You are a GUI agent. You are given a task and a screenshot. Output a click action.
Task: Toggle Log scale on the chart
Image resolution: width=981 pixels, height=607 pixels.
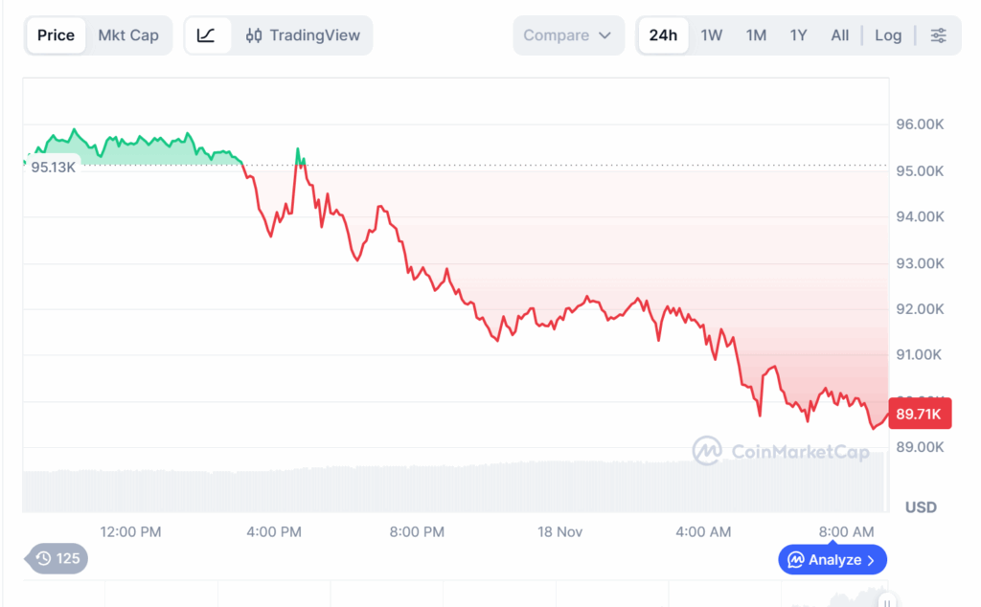pos(888,35)
